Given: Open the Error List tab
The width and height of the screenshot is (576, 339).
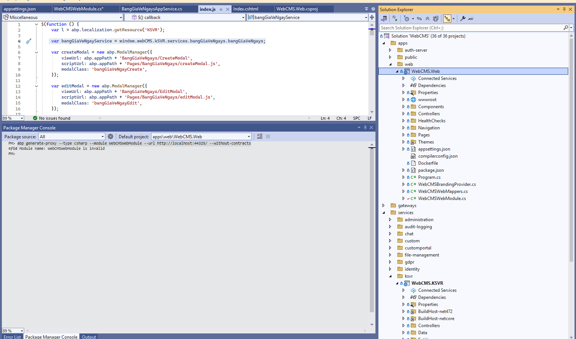Looking at the screenshot, I should 12,337.
